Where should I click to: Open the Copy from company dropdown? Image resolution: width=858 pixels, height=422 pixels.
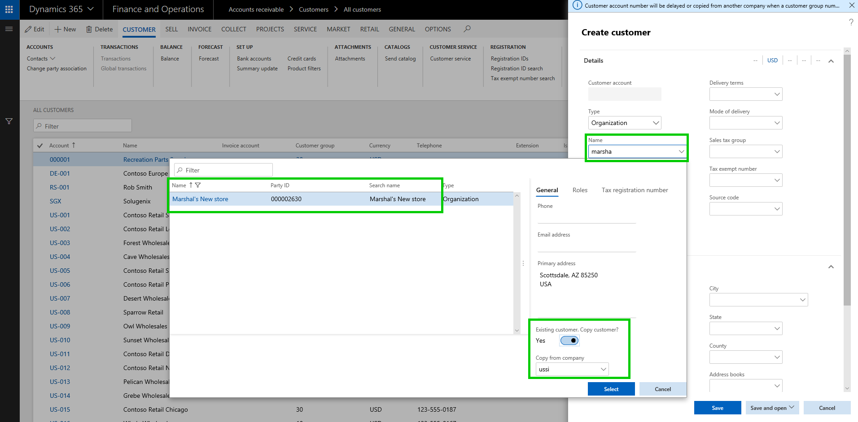click(603, 369)
